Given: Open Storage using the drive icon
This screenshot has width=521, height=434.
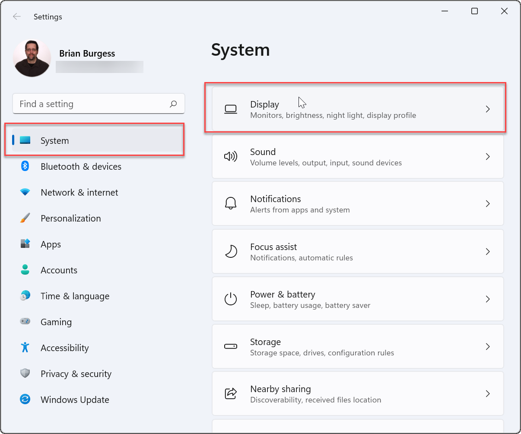Looking at the screenshot, I should click(231, 346).
